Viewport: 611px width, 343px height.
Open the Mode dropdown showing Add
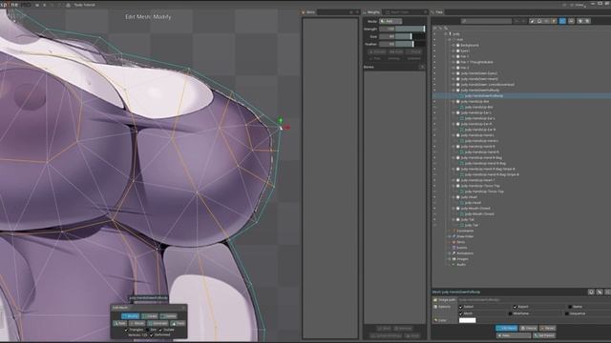coord(390,21)
